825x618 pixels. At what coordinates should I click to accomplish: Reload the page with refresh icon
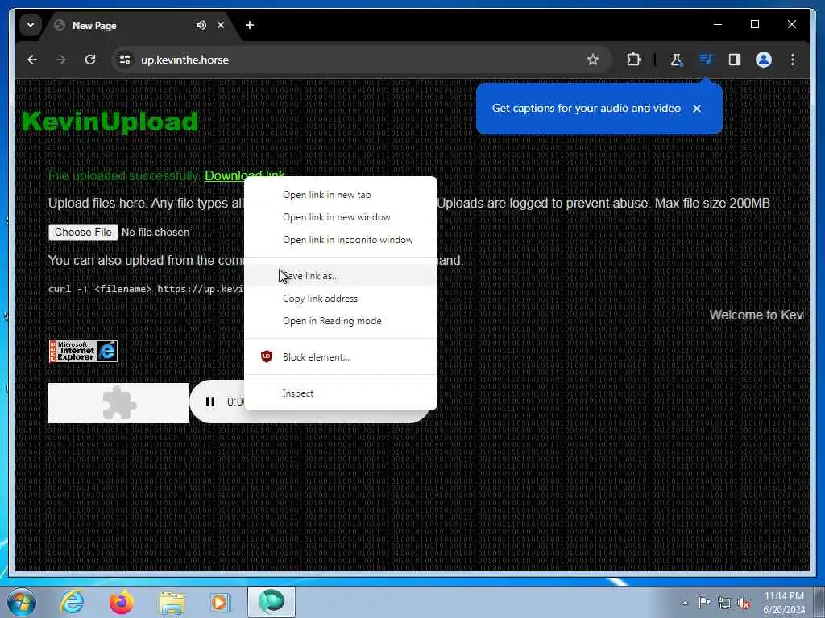tap(90, 60)
